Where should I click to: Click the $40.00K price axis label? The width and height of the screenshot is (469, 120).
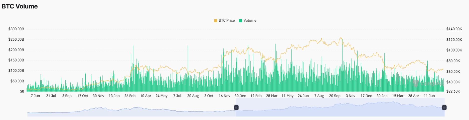coord(453,82)
